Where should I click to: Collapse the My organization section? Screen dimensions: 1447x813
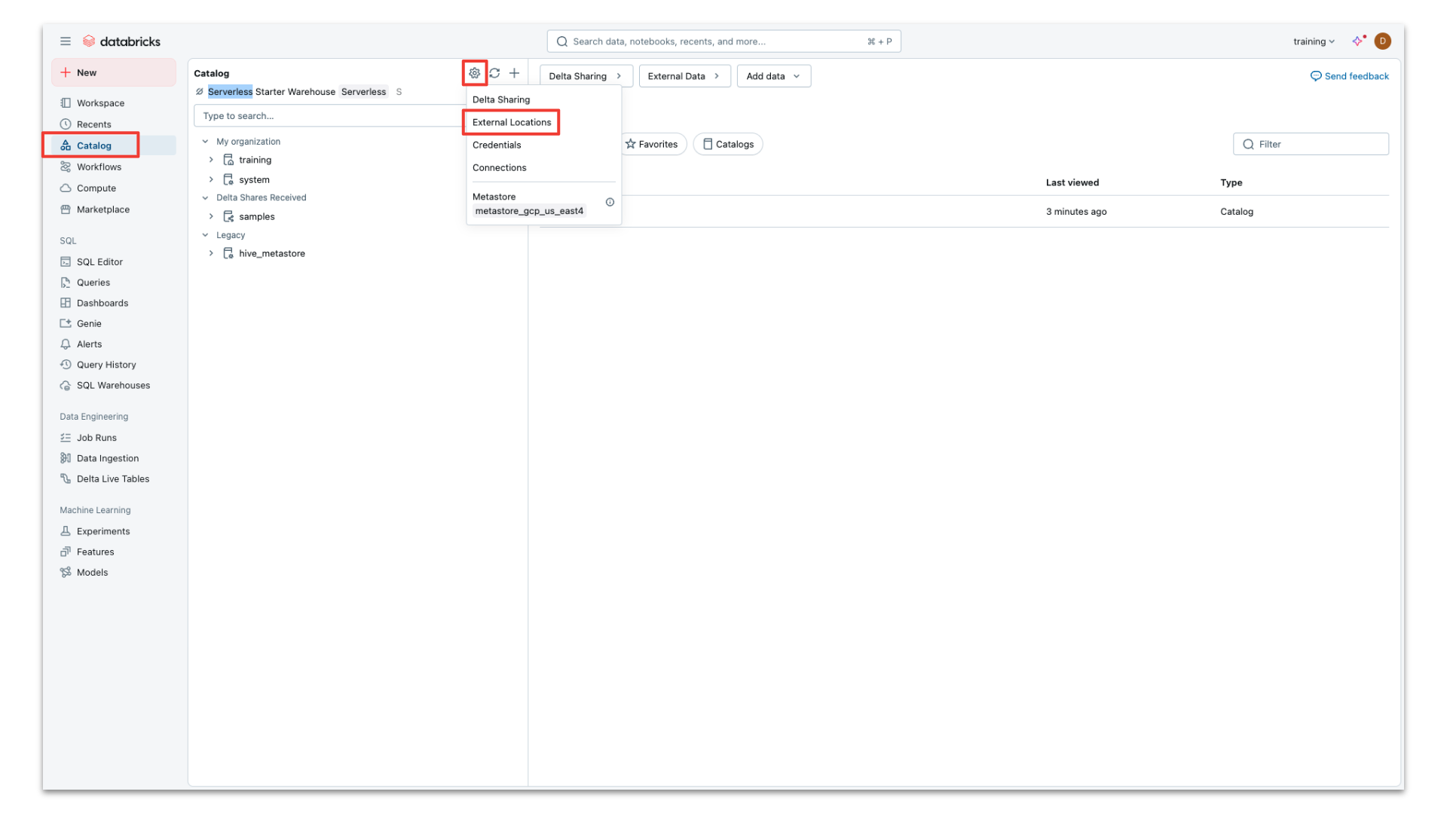pyautogui.click(x=205, y=142)
